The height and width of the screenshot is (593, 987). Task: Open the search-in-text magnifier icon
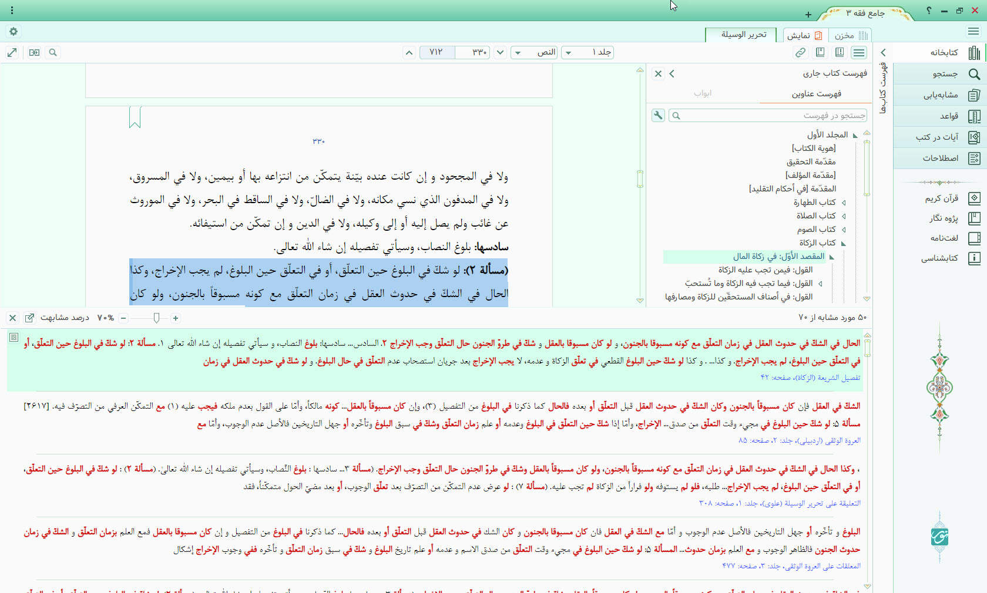(53, 52)
